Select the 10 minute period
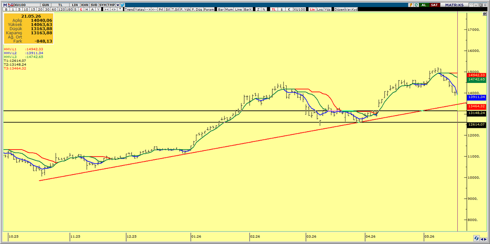 (x=26, y=9)
